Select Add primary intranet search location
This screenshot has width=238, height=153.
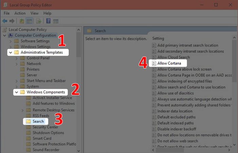pos(188,45)
